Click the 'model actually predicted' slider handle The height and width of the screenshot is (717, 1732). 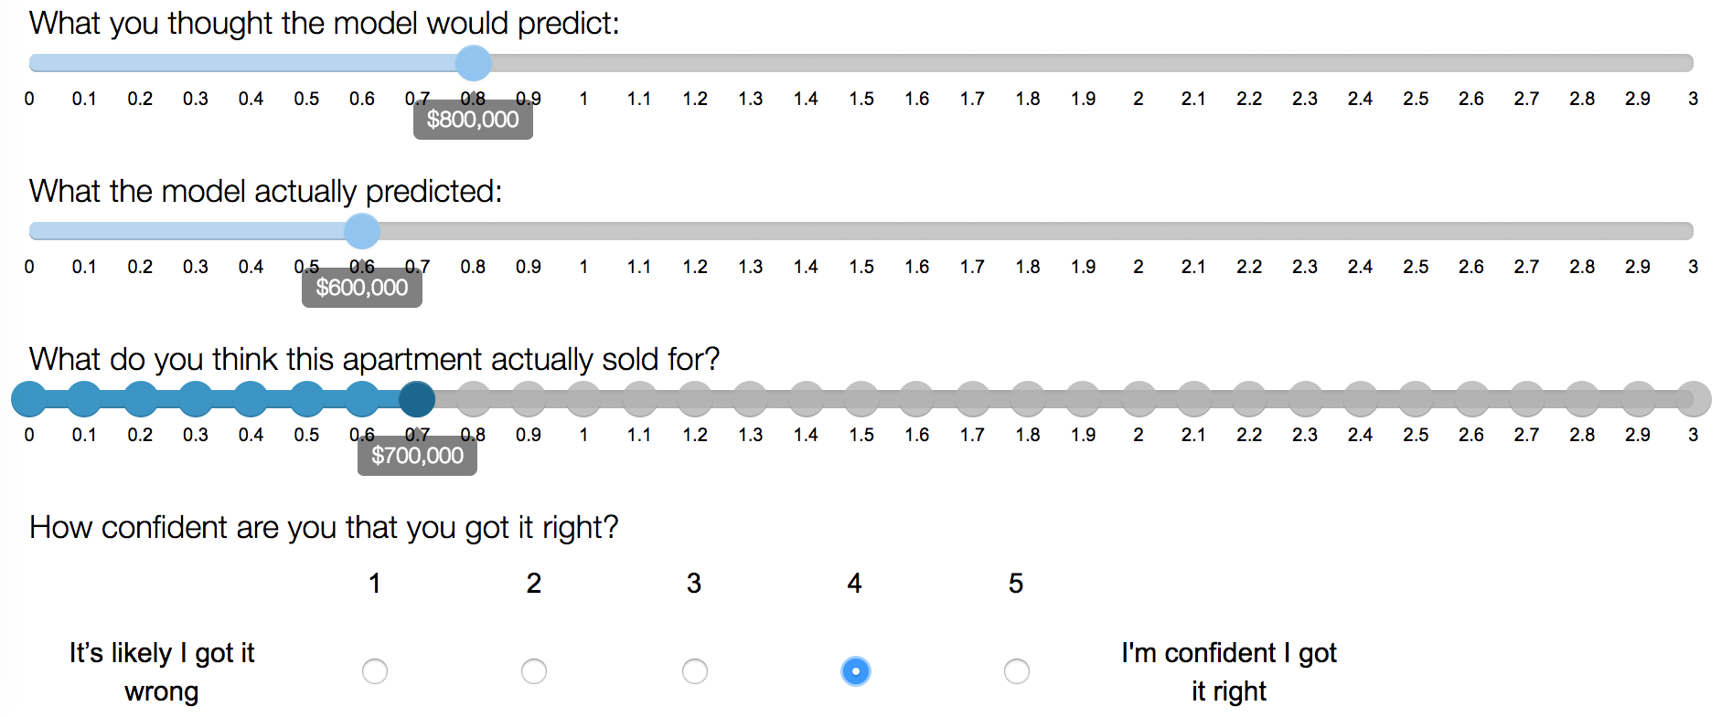point(362,231)
